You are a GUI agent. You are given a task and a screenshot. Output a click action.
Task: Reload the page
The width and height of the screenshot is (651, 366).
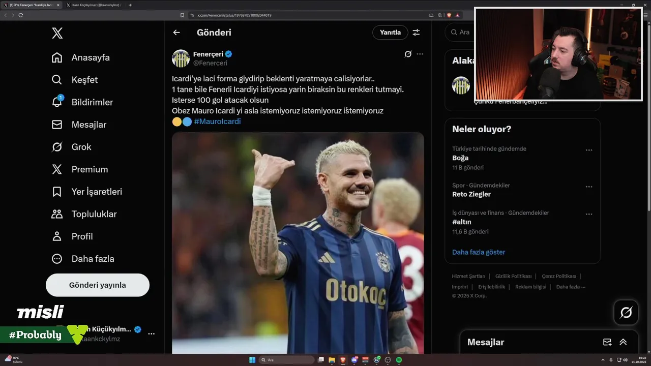click(x=21, y=15)
